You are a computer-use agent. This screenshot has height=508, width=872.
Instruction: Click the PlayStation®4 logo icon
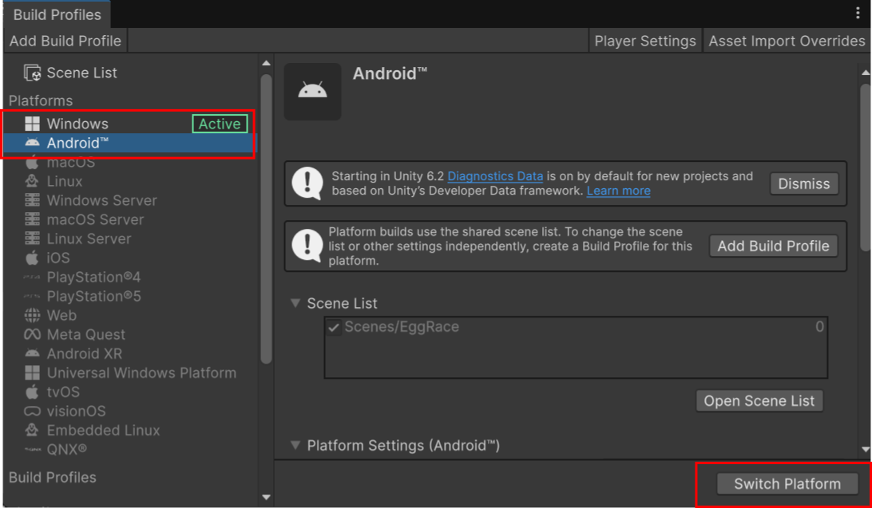[x=32, y=277]
